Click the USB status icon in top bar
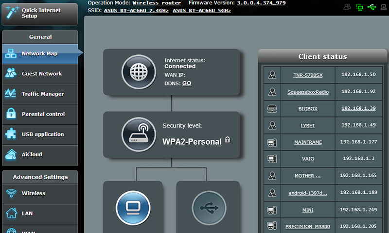The width and height of the screenshot is (389, 233). pos(372,7)
